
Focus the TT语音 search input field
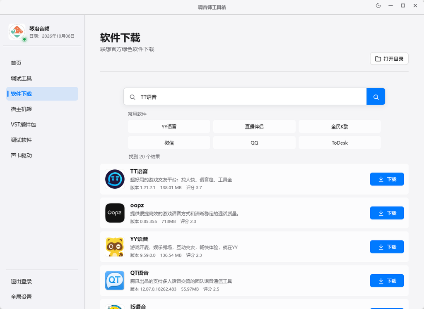tap(245, 97)
